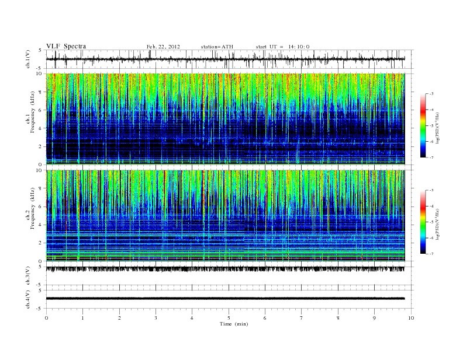Click the "8" kHz tick on ch.1 spectrogram axis
The width and height of the screenshot is (463, 357).
click(42, 92)
